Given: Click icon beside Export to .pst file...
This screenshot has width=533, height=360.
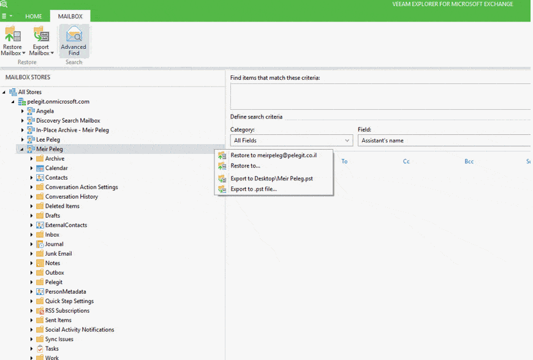Looking at the screenshot, I should 222,189.
